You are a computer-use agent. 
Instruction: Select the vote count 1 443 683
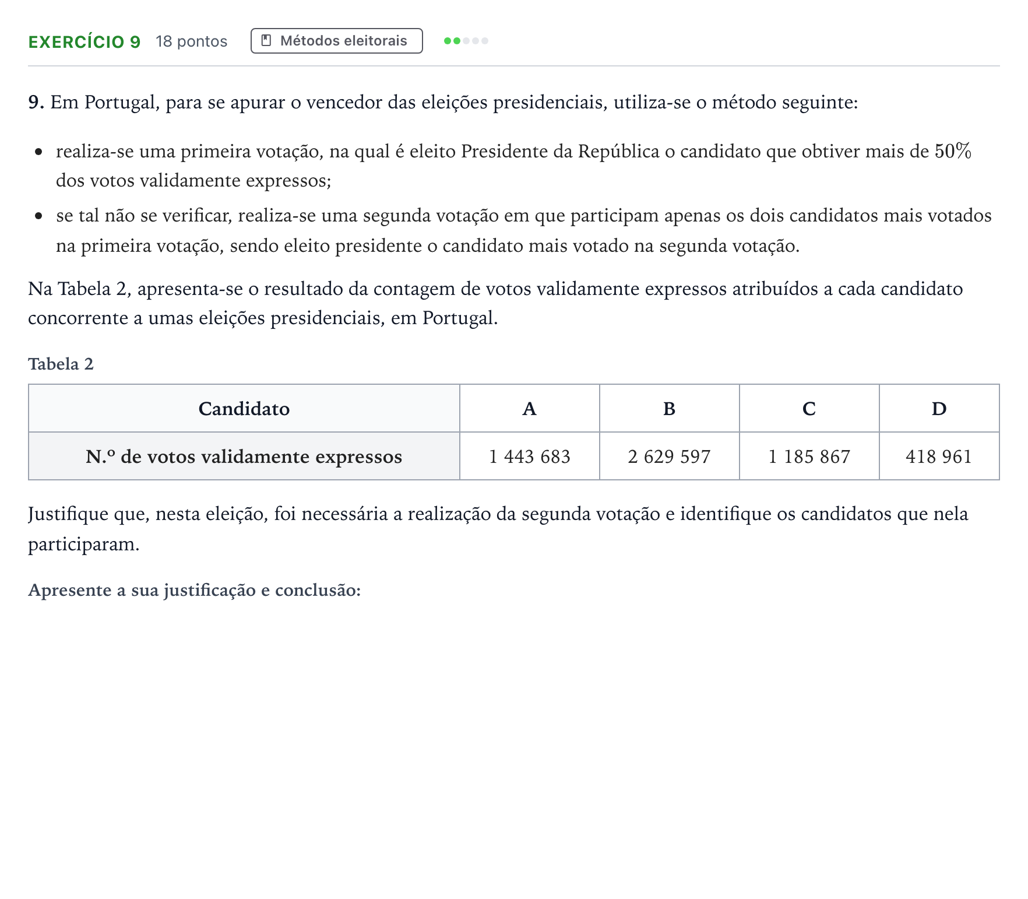tap(529, 456)
